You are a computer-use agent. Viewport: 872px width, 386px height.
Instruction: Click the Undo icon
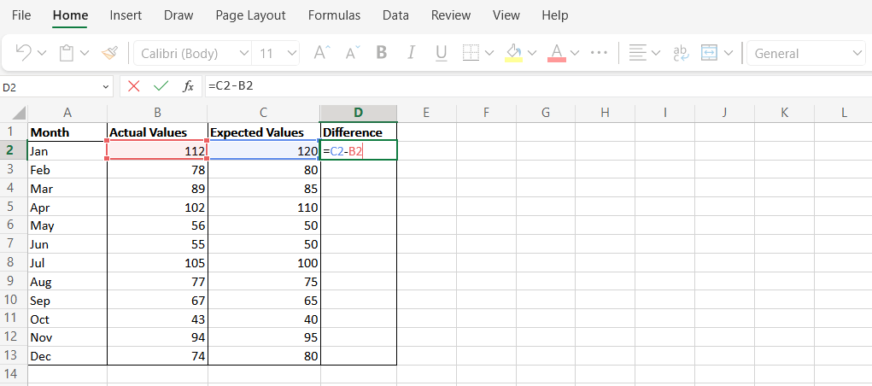[x=24, y=53]
